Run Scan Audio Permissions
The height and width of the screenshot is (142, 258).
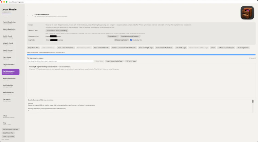(x=66, y=48)
